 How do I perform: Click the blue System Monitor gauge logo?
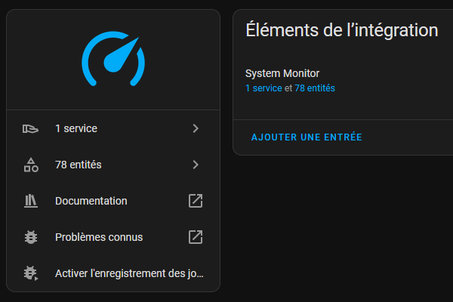113,59
